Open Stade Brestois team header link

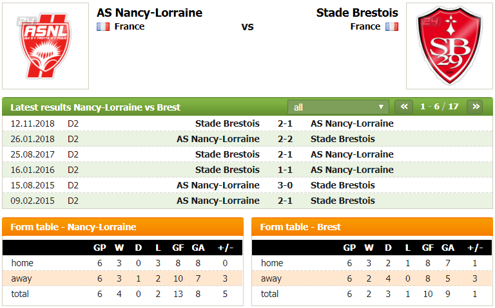click(357, 13)
